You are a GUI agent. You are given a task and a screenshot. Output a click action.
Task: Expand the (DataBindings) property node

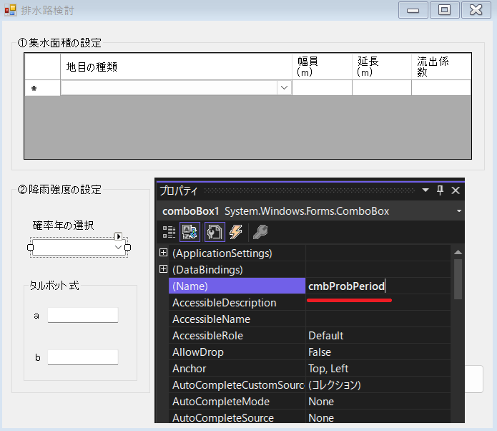(163, 269)
